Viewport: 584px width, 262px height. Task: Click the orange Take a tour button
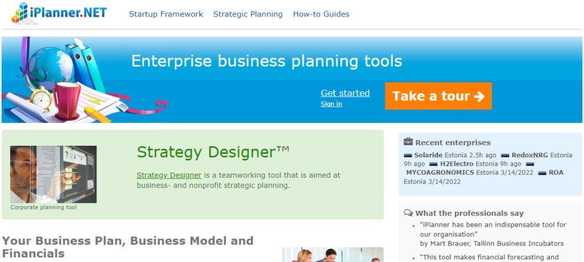(439, 96)
